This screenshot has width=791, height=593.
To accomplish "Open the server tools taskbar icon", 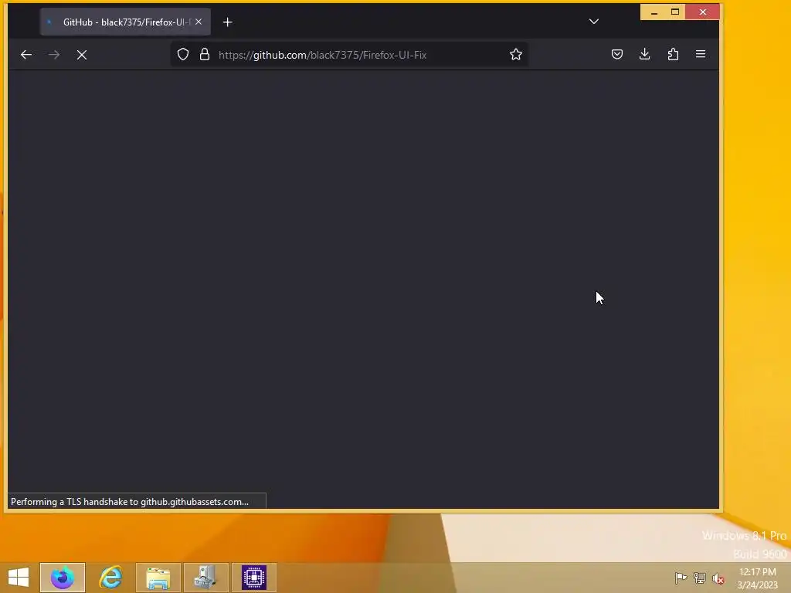I will (x=206, y=578).
